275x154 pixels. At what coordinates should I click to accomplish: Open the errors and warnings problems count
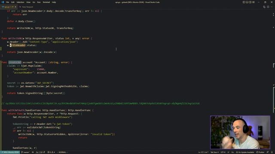[51, 152]
